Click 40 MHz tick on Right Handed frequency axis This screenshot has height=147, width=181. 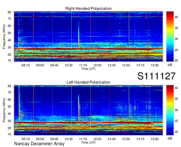tap(9, 40)
